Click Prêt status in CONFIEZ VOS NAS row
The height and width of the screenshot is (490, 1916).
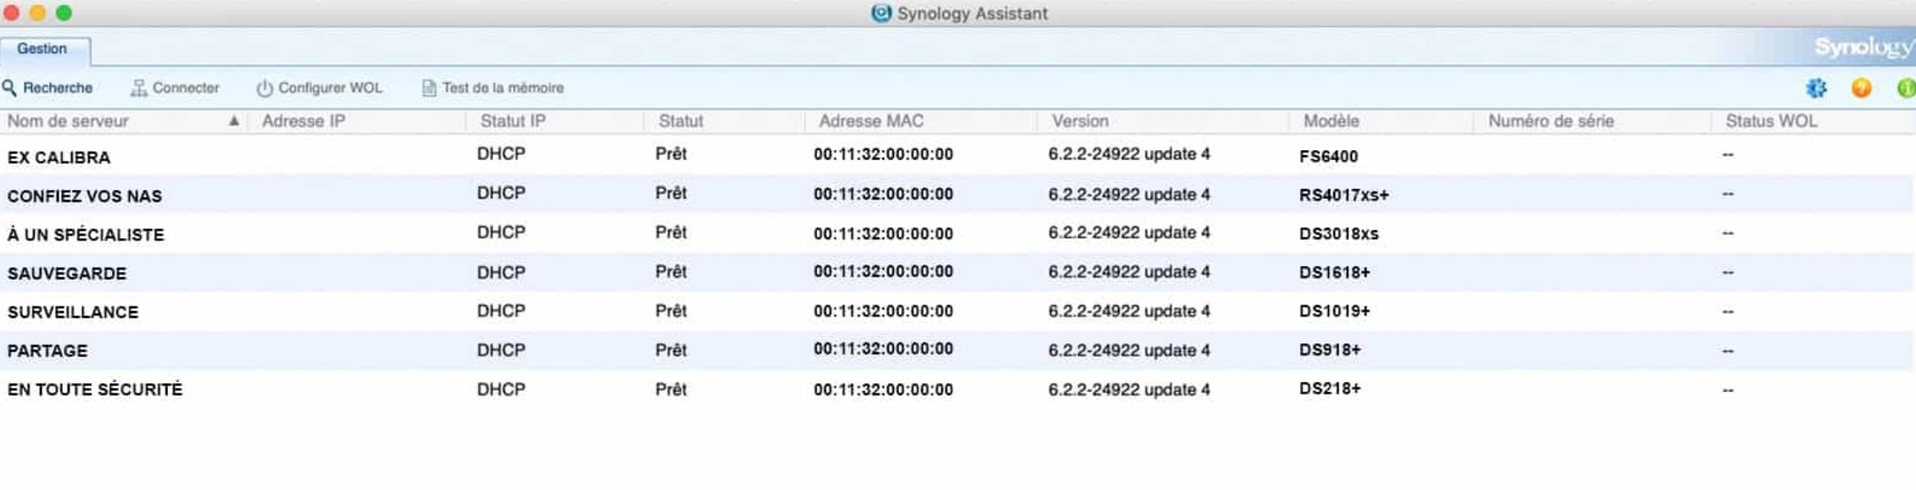(671, 193)
